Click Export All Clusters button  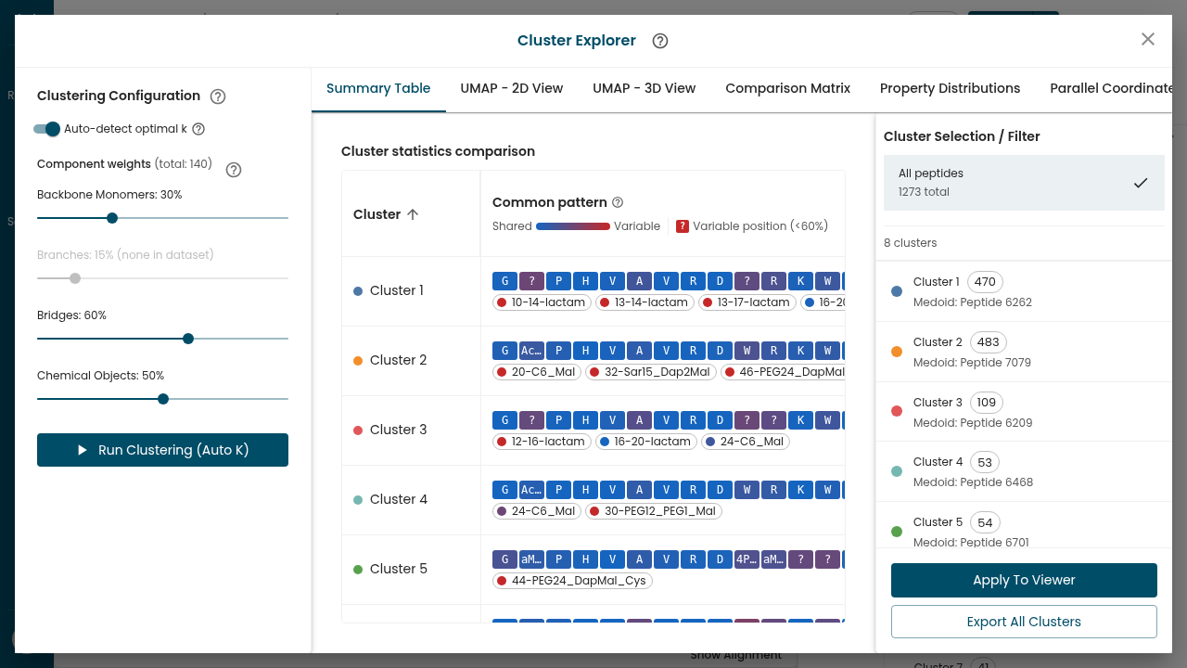tap(1024, 622)
